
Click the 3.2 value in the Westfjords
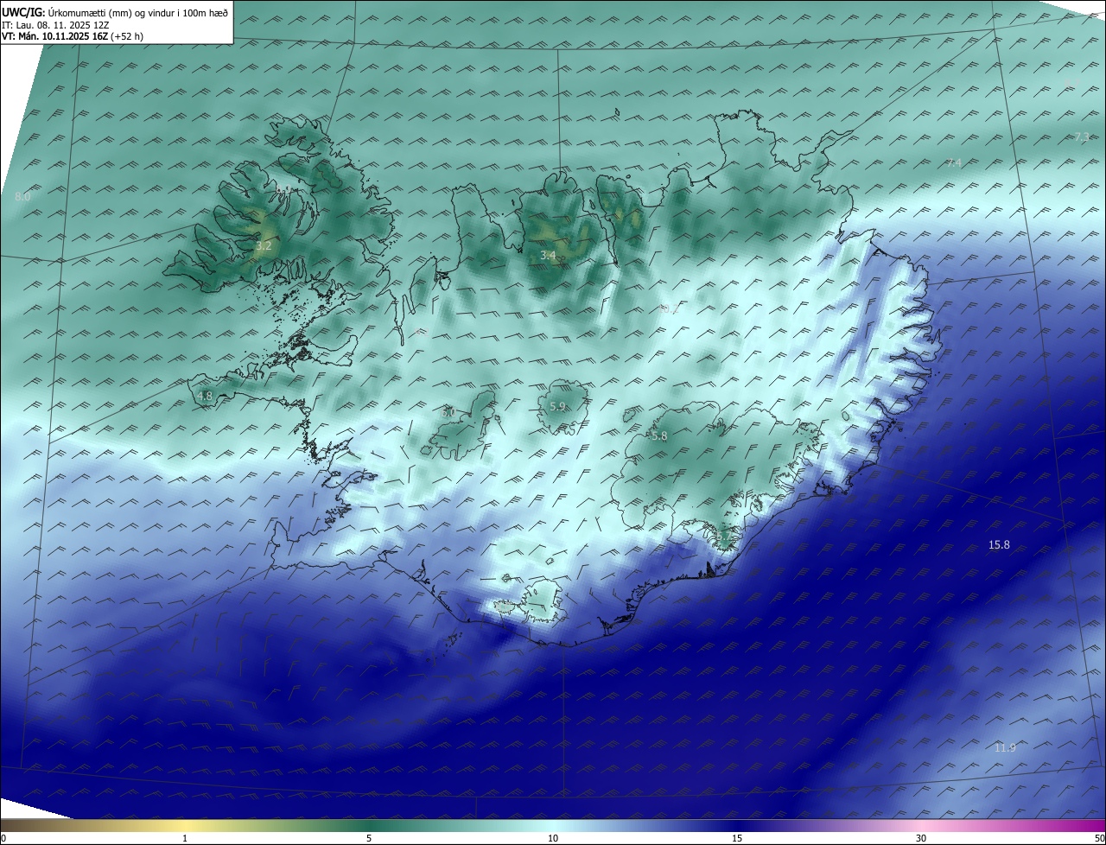[264, 246]
